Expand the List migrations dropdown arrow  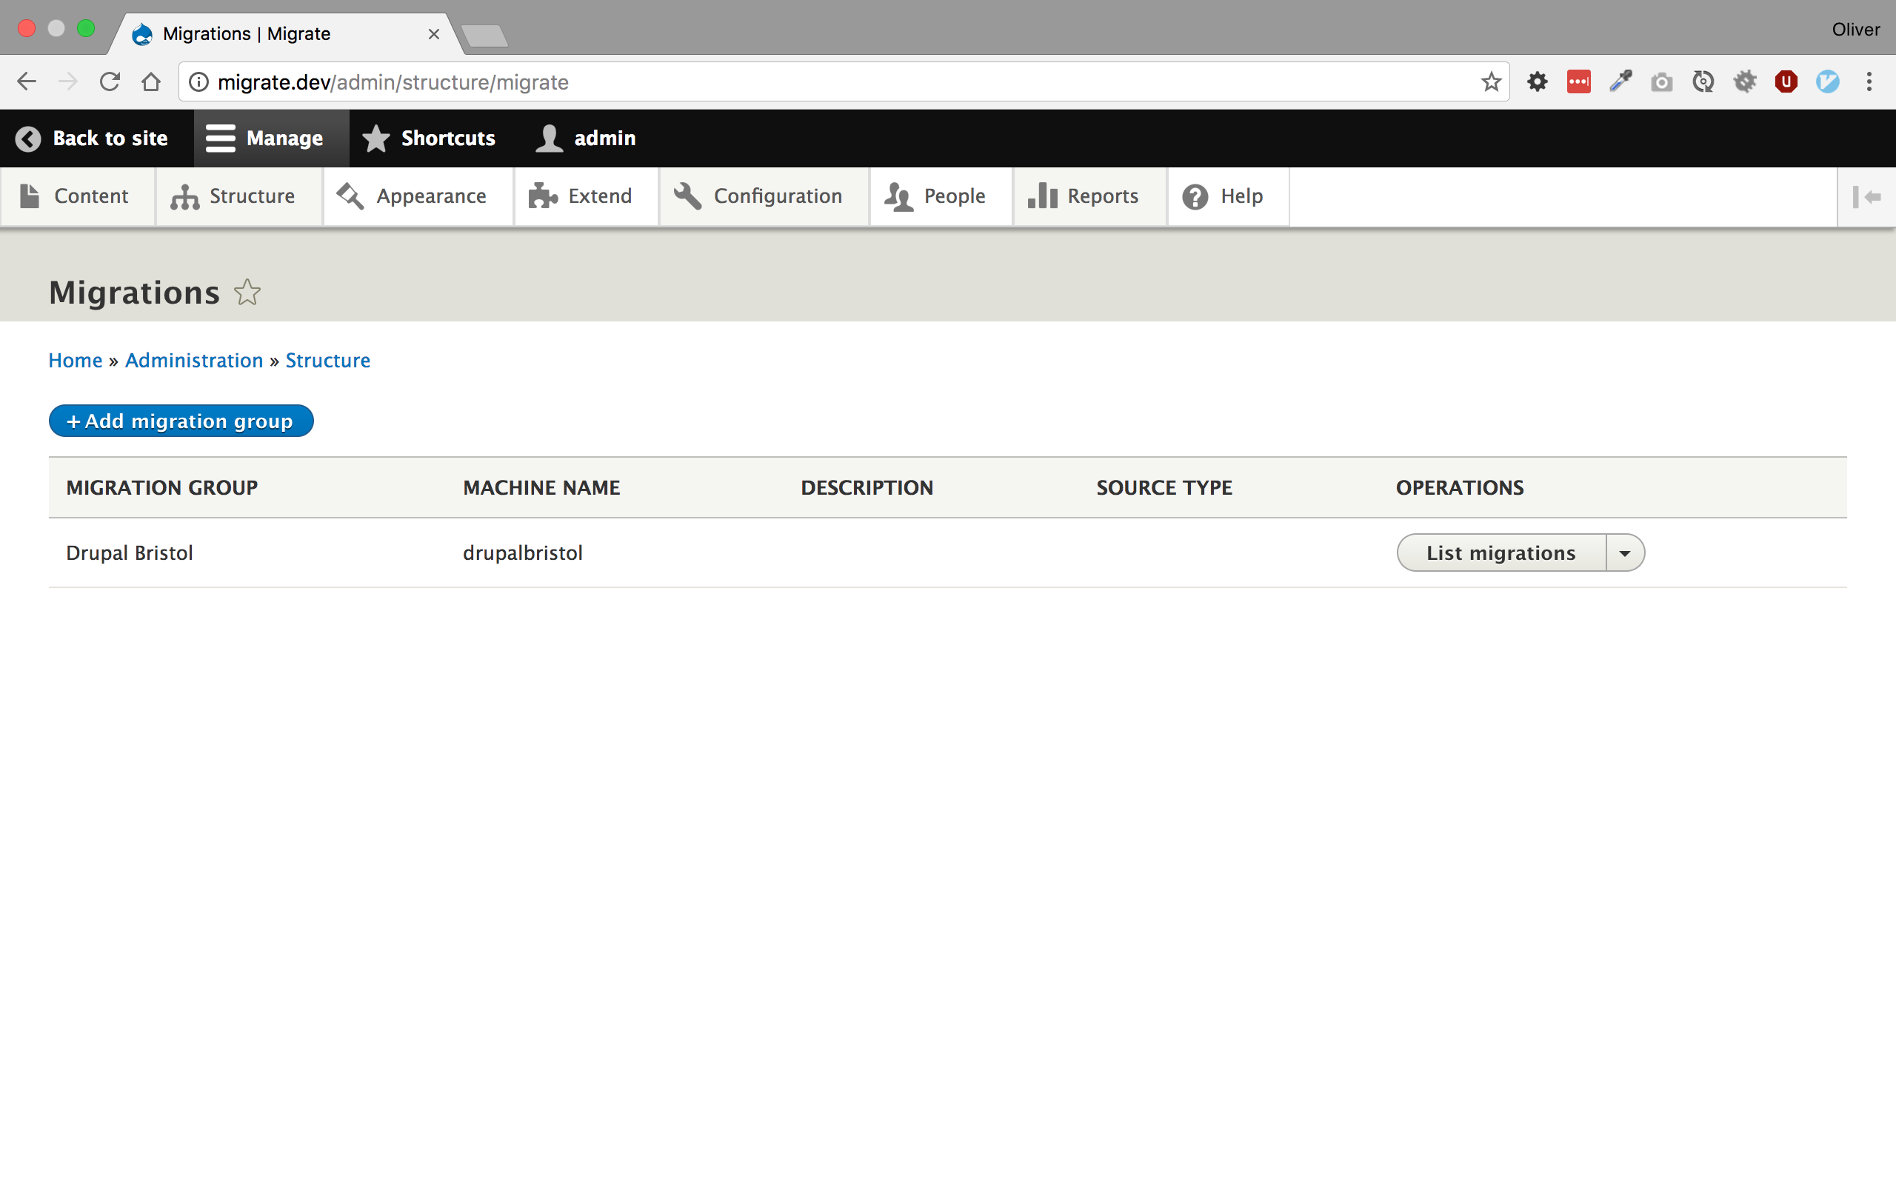[x=1625, y=553]
